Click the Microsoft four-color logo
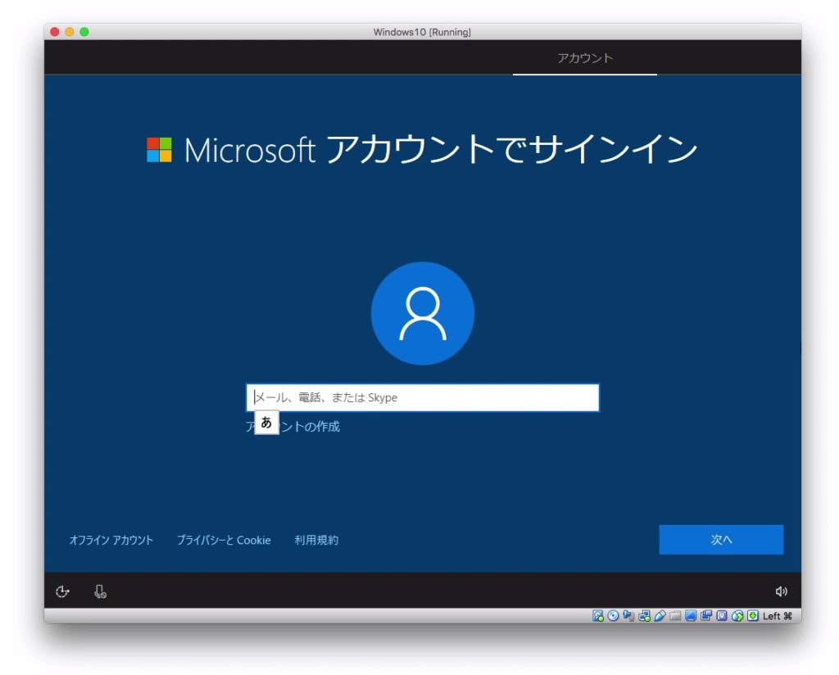Image resolution: width=839 pixels, height=675 pixels. coord(160,149)
